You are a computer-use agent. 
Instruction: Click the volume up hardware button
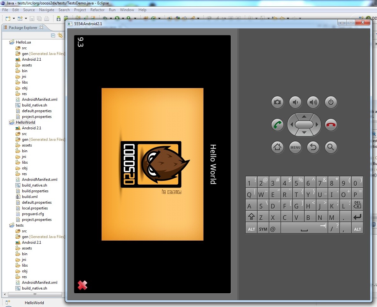pyautogui.click(x=313, y=102)
